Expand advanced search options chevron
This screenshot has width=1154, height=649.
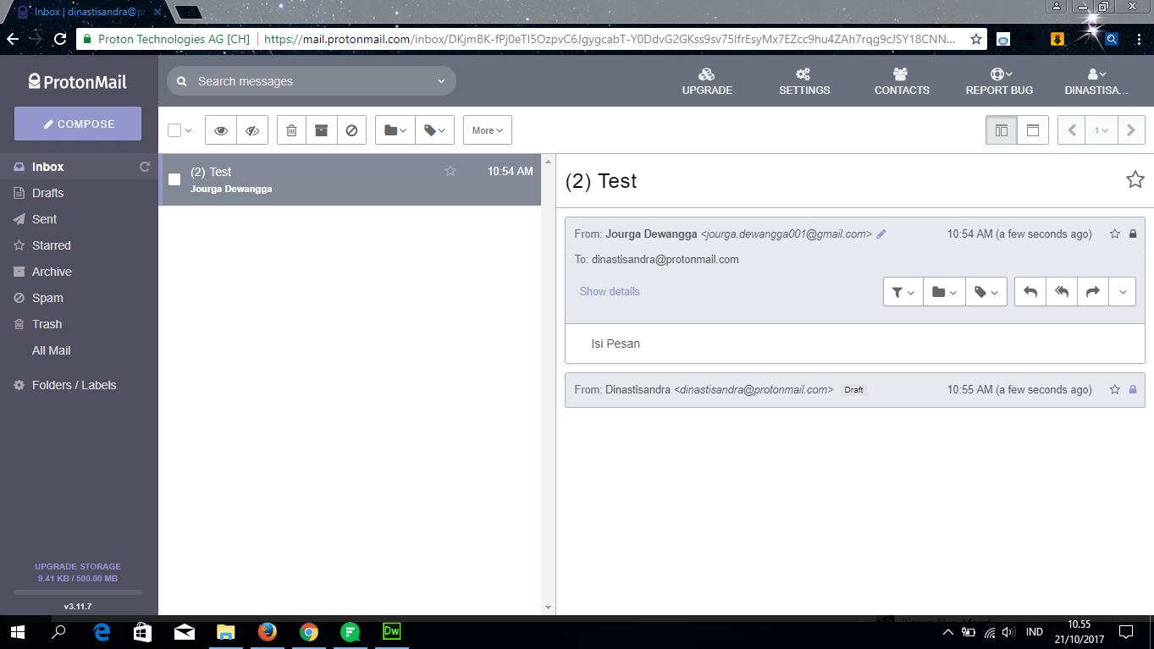440,81
